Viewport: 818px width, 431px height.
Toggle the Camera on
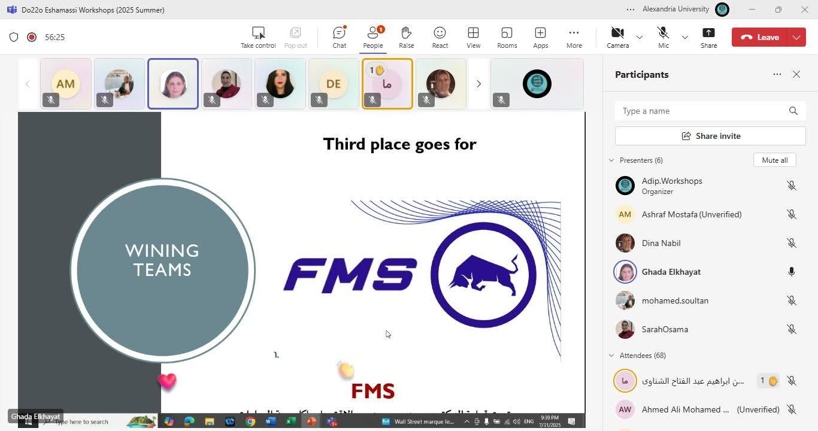point(617,37)
